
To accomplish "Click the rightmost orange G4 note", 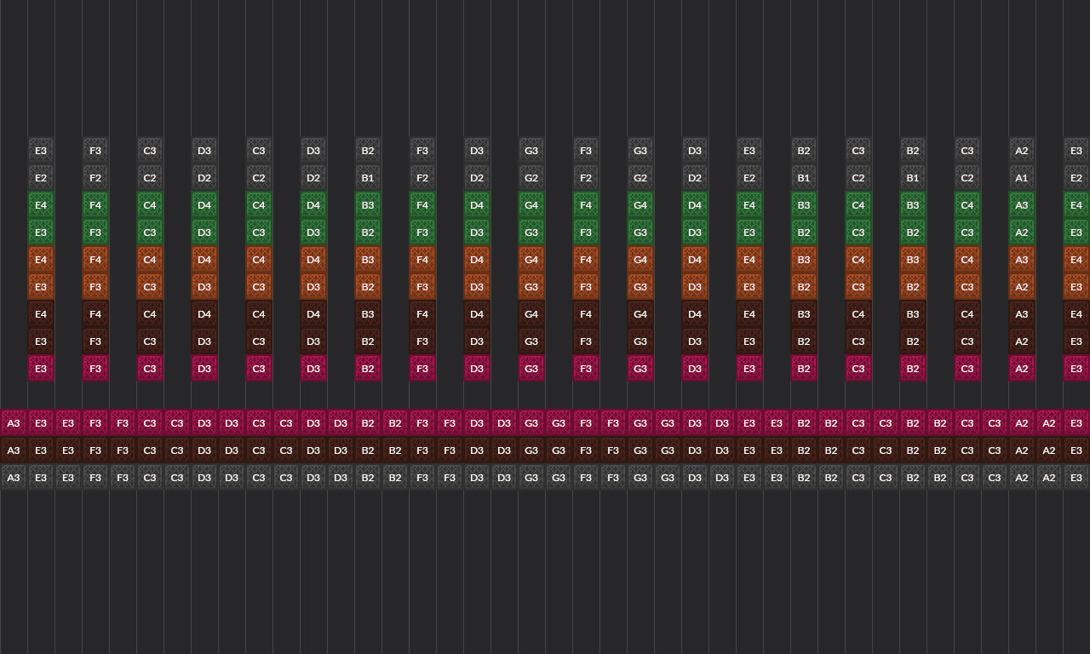I will [640, 260].
